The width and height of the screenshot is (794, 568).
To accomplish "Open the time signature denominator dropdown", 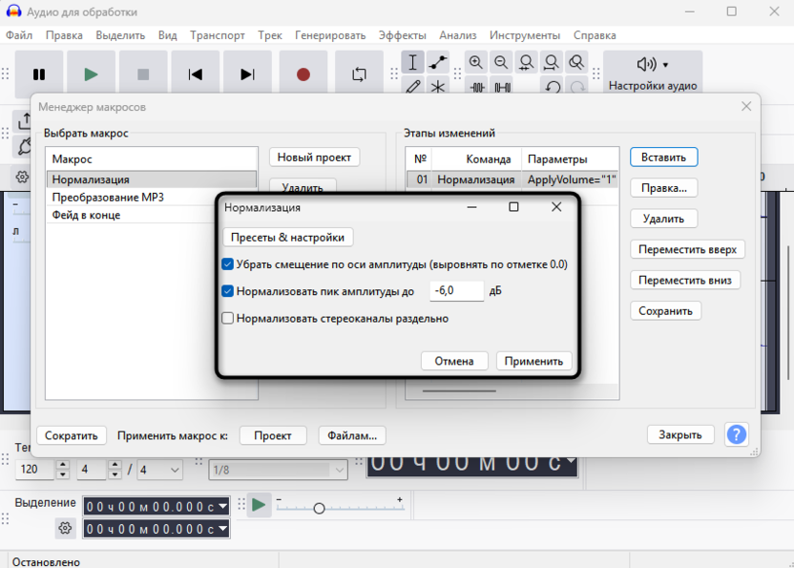I will (x=160, y=470).
